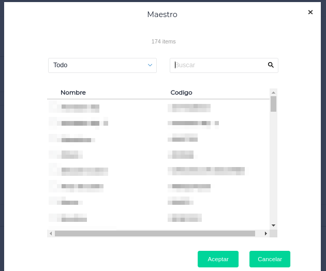Click the vertical scrollbar up arrow
The height and width of the screenshot is (271, 326).
point(273,92)
